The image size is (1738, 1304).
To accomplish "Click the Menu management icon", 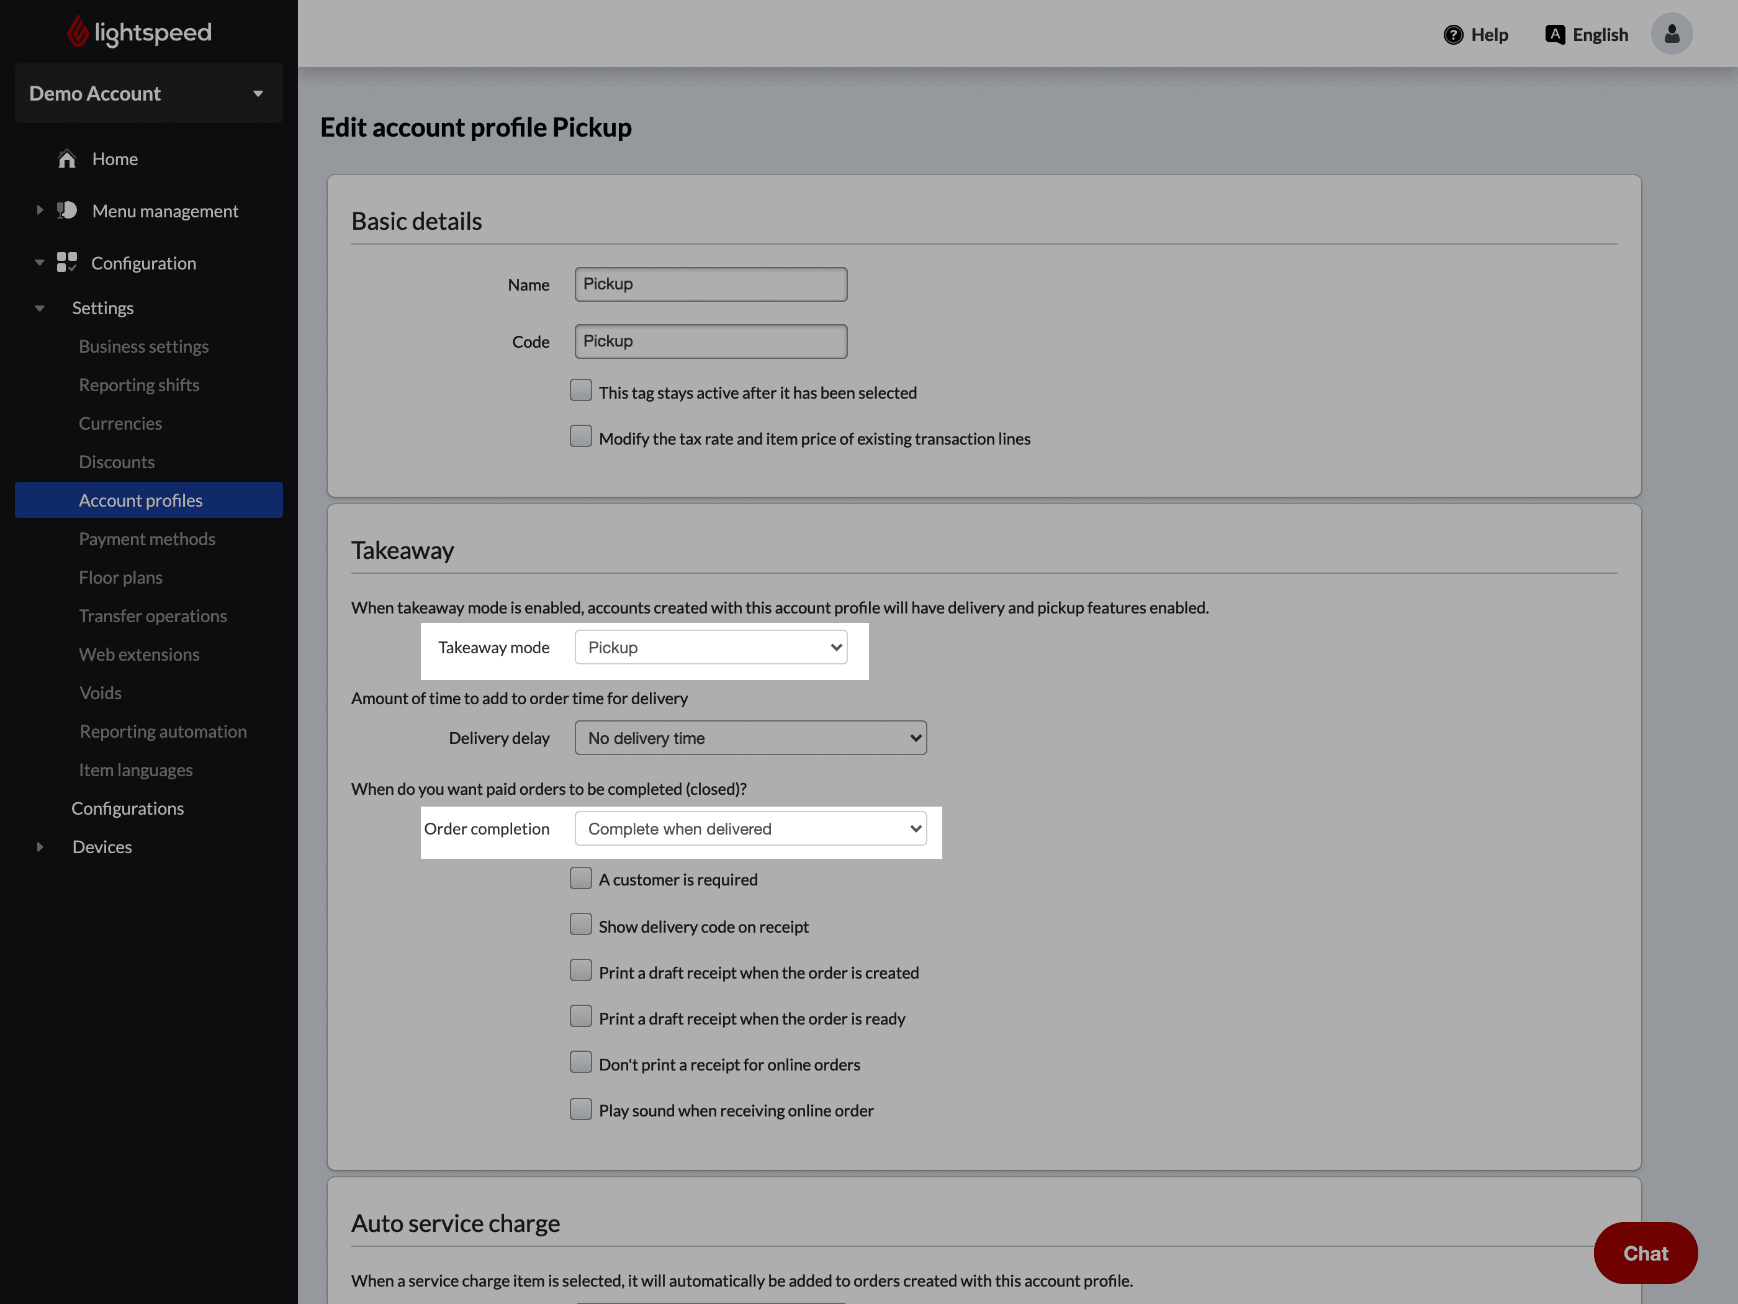I will click(x=67, y=210).
